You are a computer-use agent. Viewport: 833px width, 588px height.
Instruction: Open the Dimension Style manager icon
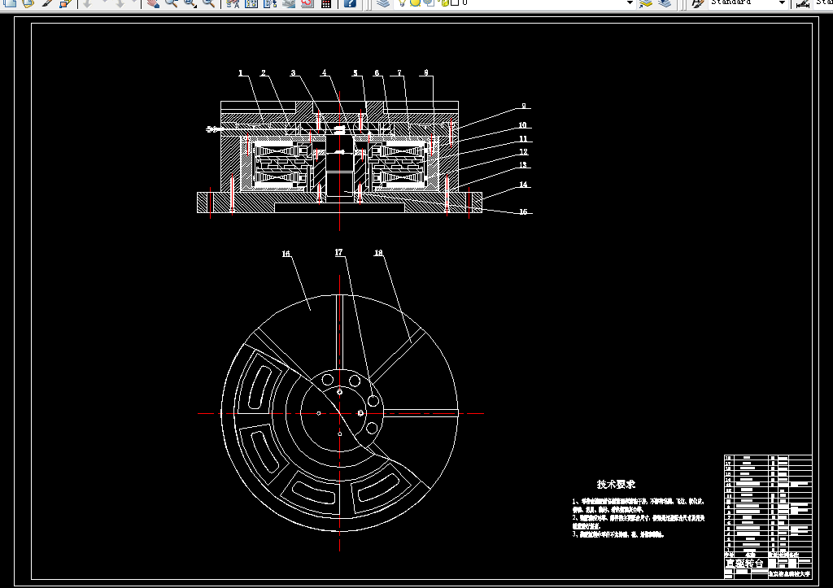point(803,3)
